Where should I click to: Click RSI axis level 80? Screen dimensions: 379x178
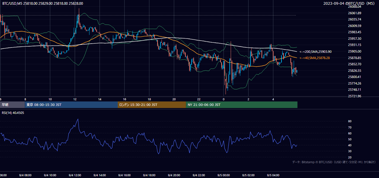tap(350, 121)
